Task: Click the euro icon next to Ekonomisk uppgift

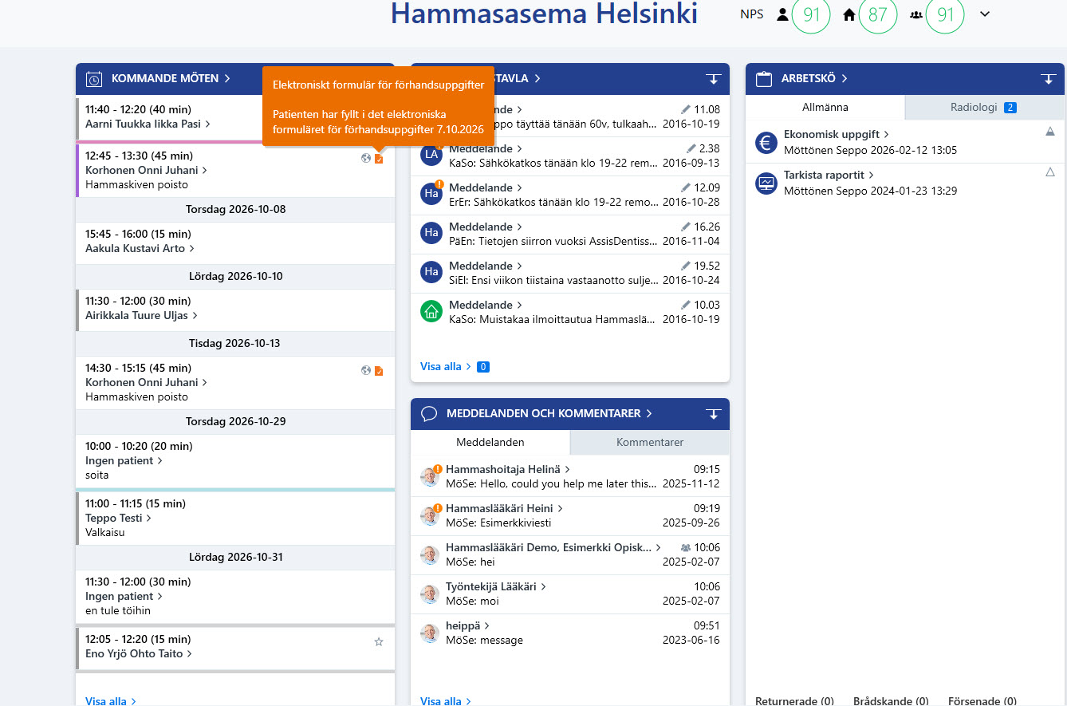Action: click(766, 143)
